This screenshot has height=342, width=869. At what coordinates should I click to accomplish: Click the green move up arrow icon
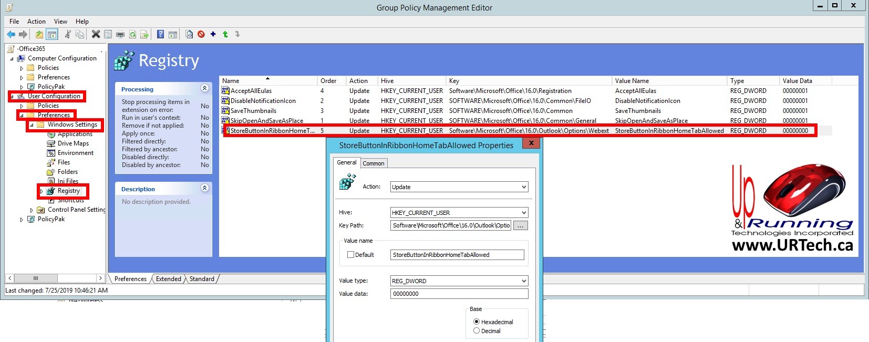tap(225, 35)
